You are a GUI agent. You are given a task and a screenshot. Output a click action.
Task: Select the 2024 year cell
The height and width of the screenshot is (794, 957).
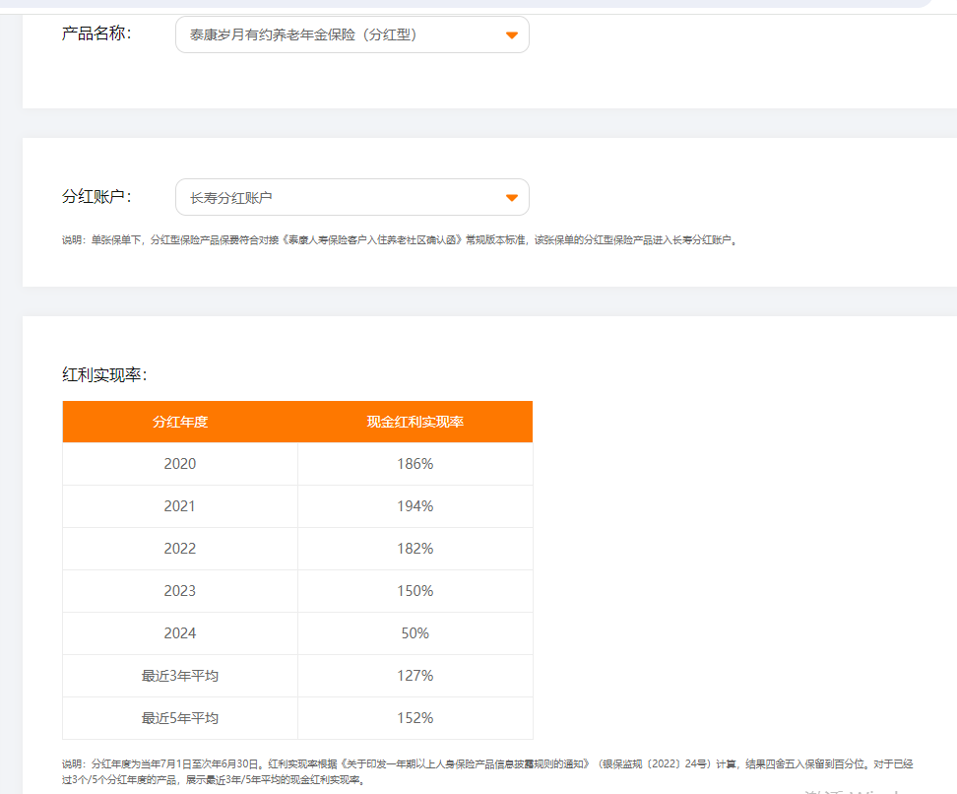(x=180, y=633)
